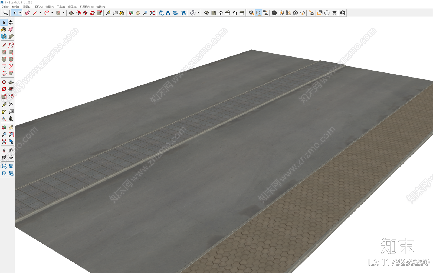Click the cloud upload icon
This screenshot has width=433, height=273.
(303, 13)
